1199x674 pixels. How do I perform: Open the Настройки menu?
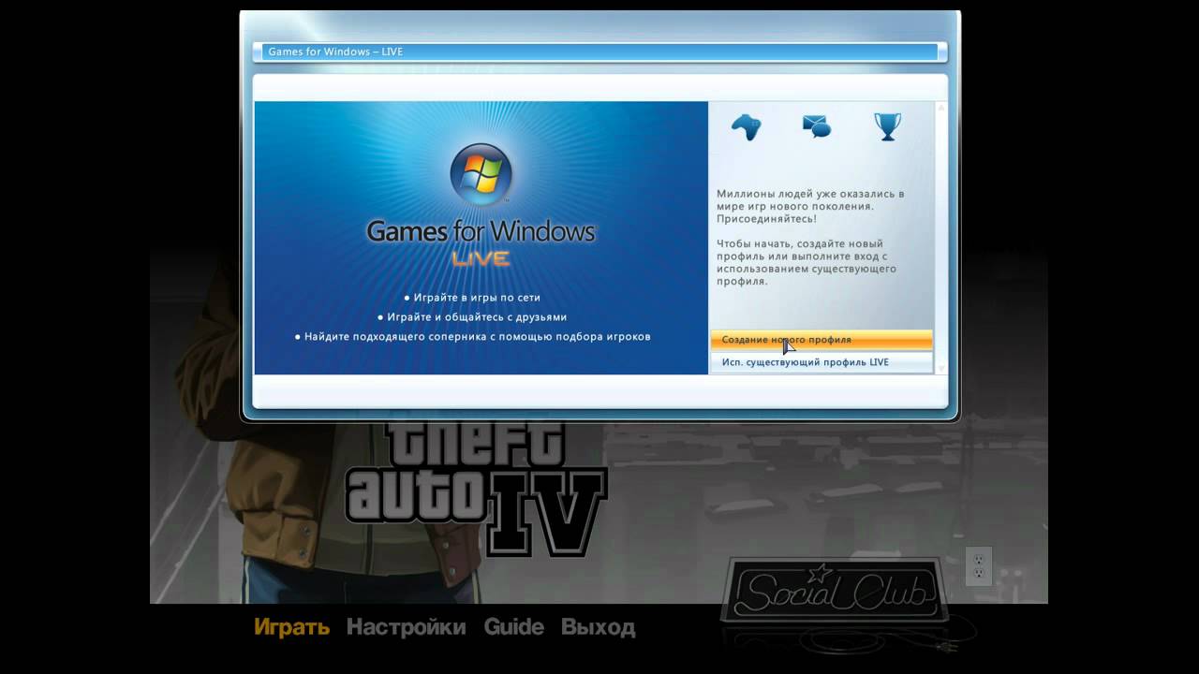(406, 627)
